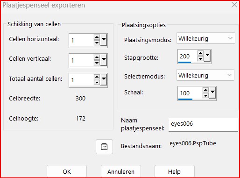The height and width of the screenshot is (178, 240).
Task: Open Schaal slider popup arrow
Action: [x=212, y=93]
